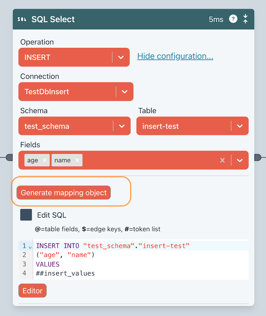This screenshot has width=266, height=316.
Task: Click the left edge connector port
Action: click(x=10, y=157)
